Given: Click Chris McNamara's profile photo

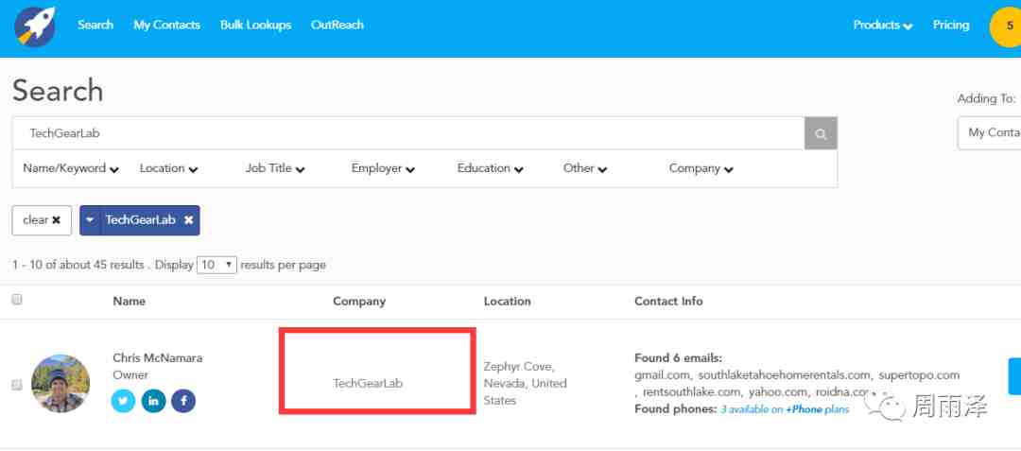Looking at the screenshot, I should pos(61,384).
